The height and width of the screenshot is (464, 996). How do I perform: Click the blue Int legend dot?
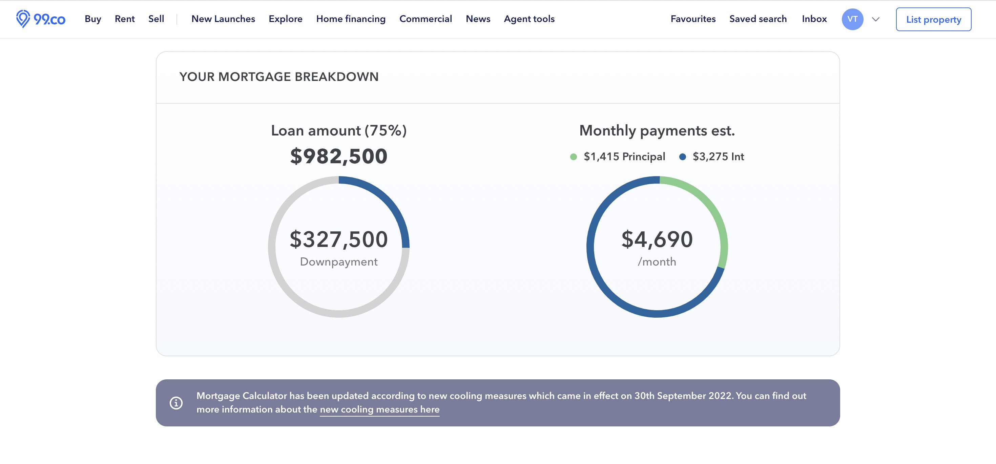[682, 156]
